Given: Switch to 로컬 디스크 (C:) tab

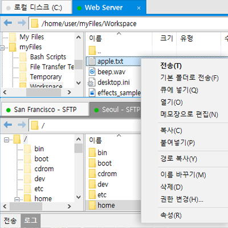Looking at the screenshot, I should (x=36, y=7).
